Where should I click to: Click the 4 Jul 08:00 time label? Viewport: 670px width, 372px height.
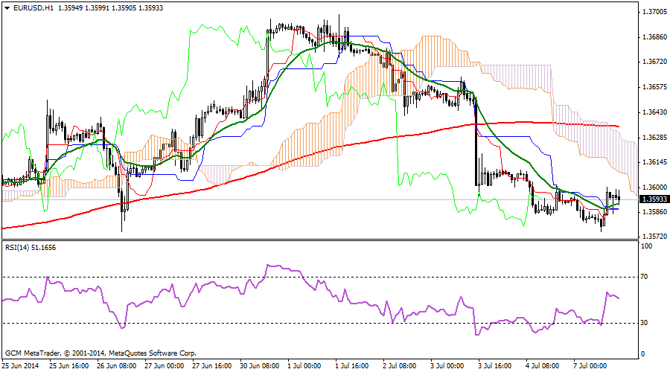pyautogui.click(x=542, y=366)
